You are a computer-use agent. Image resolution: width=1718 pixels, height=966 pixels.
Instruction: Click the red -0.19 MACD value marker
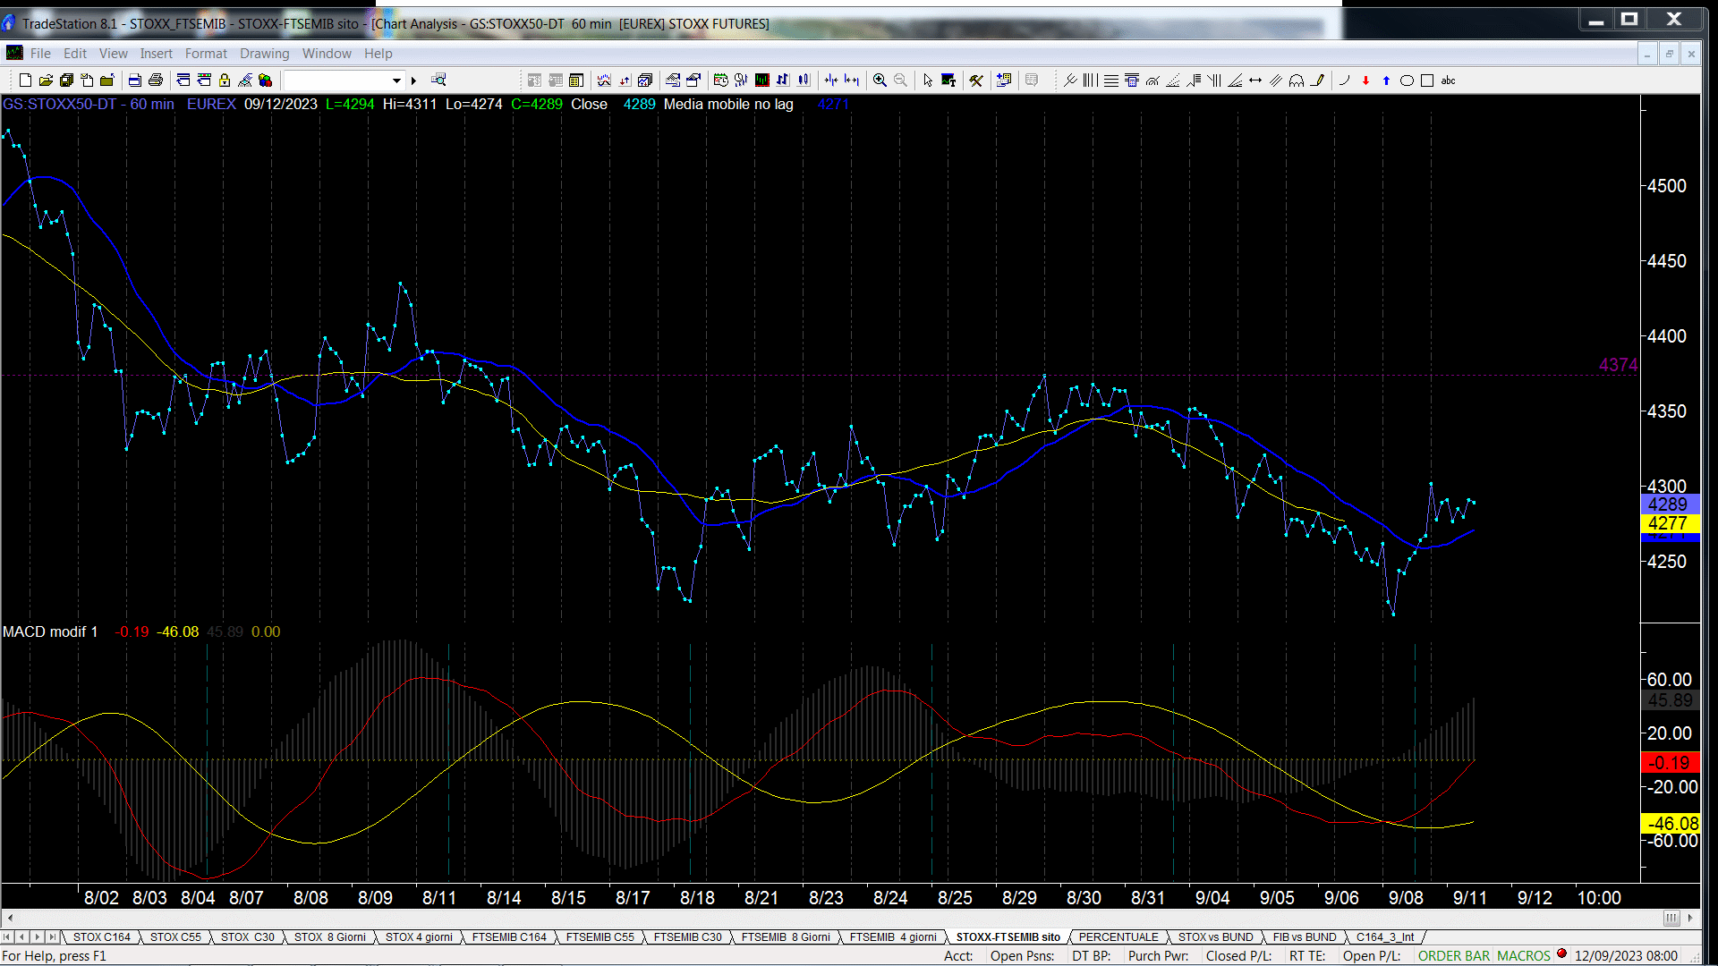click(1669, 763)
